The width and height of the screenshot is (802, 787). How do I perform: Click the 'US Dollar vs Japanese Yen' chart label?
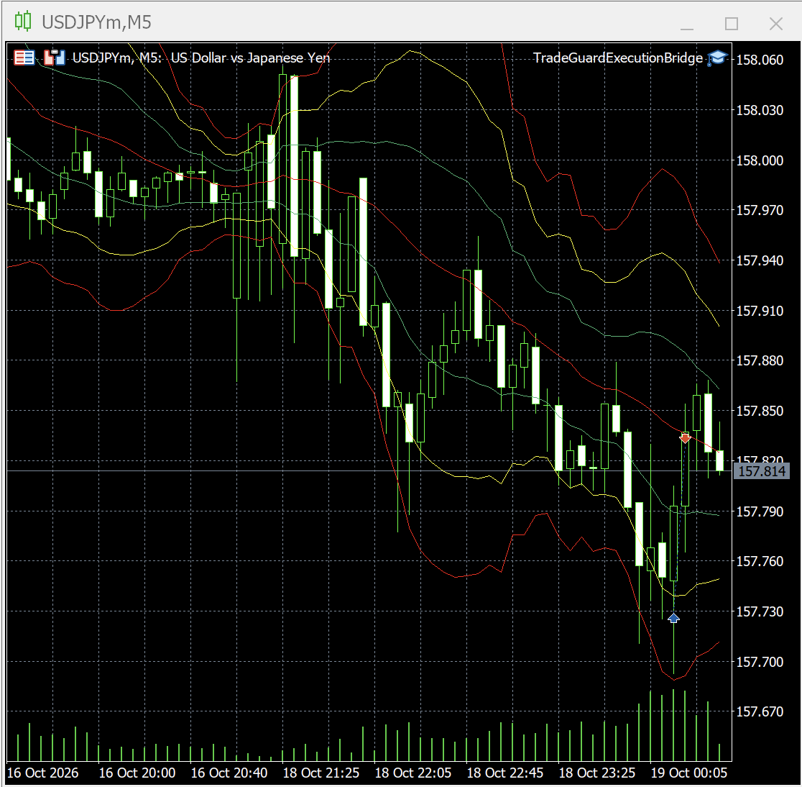[x=250, y=58]
